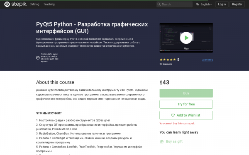Click the Stepik logo
The image size is (249, 155).
point(15,4)
